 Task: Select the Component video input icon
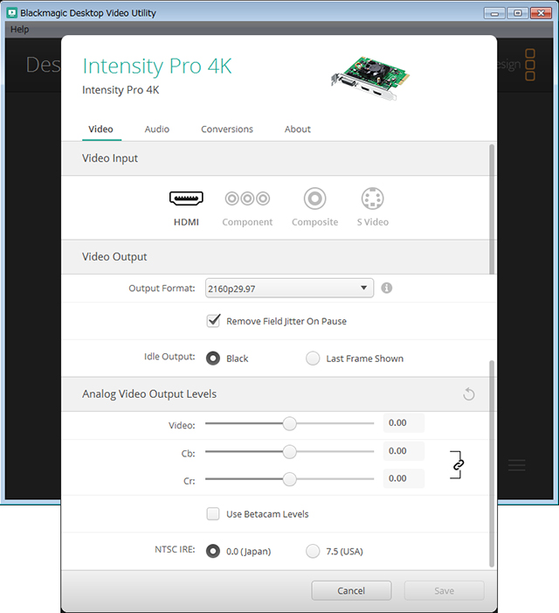[x=247, y=199]
